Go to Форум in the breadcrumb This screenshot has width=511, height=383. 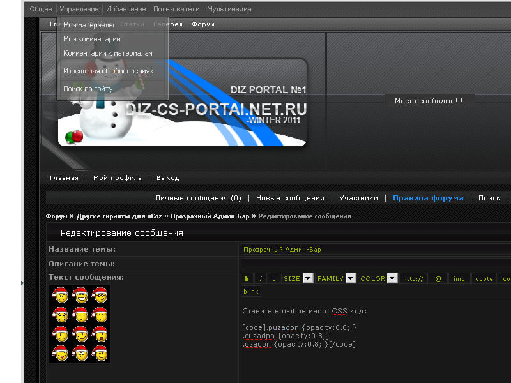pyautogui.click(x=56, y=216)
